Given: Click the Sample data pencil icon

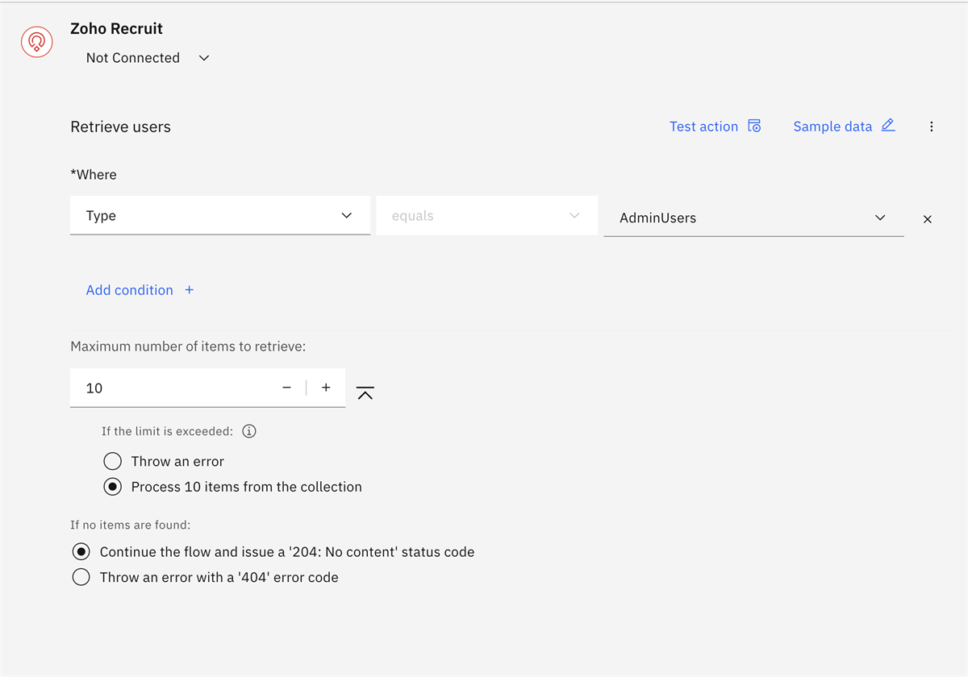Looking at the screenshot, I should [888, 125].
